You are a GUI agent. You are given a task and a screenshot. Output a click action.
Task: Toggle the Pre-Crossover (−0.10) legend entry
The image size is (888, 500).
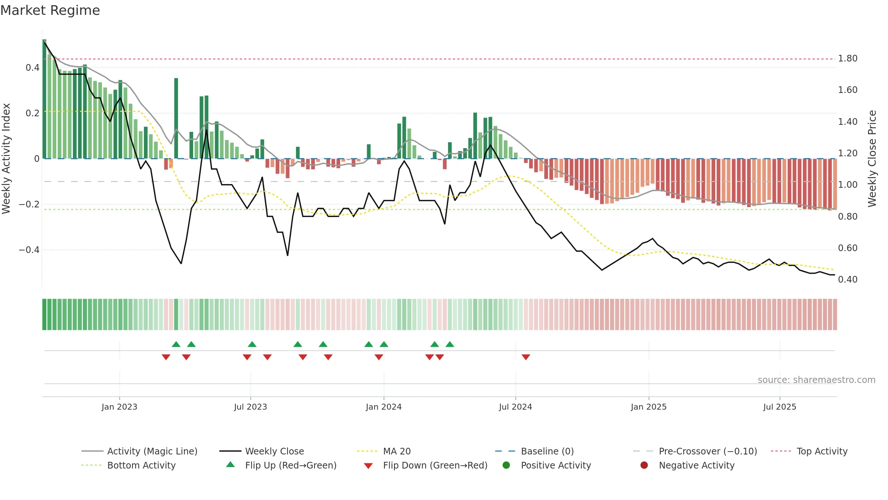[695, 451]
